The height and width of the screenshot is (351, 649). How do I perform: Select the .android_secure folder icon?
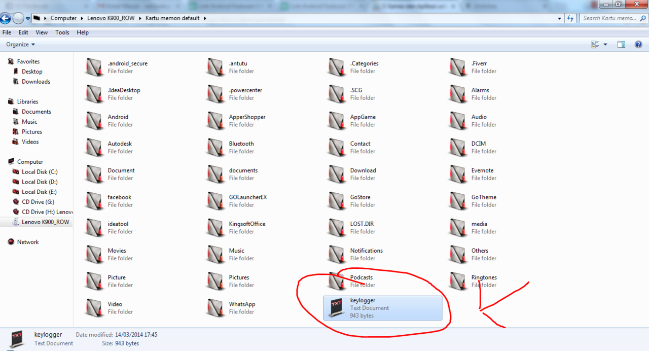tap(94, 67)
